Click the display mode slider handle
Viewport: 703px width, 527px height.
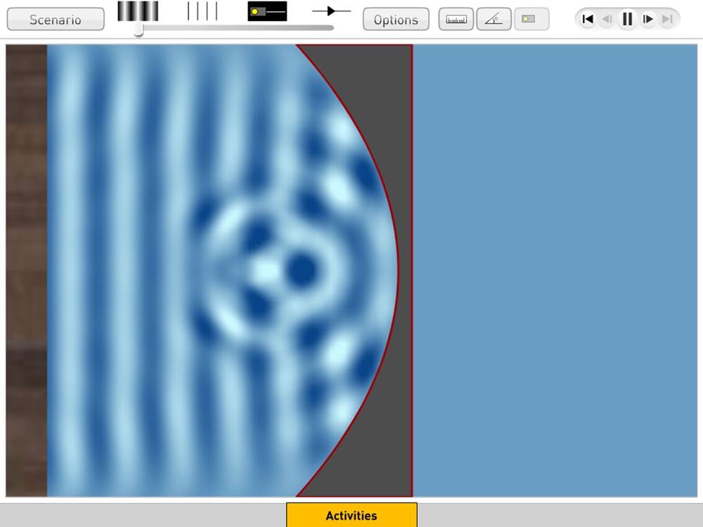coord(138,29)
